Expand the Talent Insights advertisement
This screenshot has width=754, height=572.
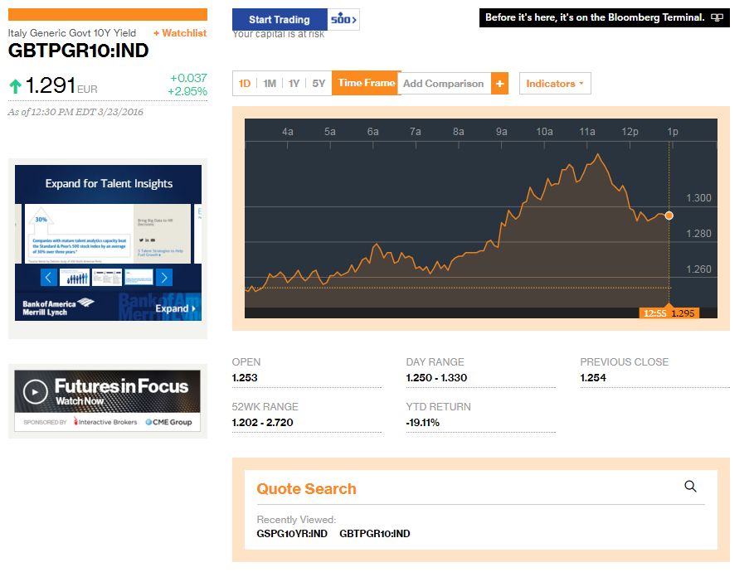(175, 308)
